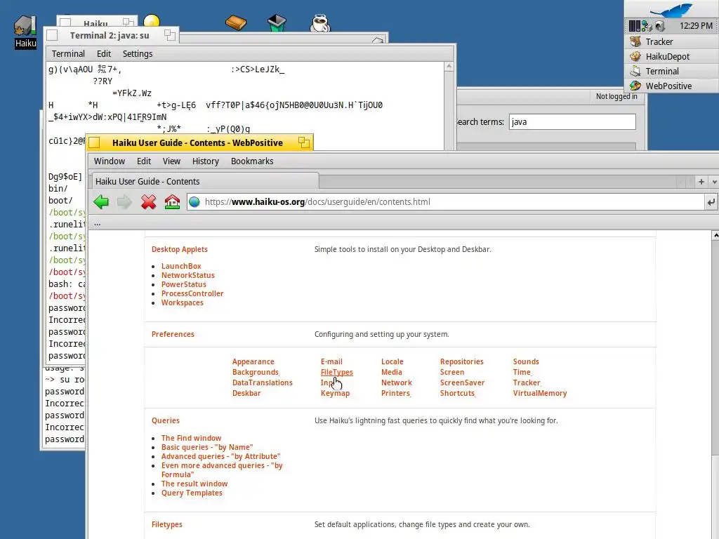Screen dimensions: 719x539
Task: Open the Desktop Applets section heading link
Action: point(180,249)
